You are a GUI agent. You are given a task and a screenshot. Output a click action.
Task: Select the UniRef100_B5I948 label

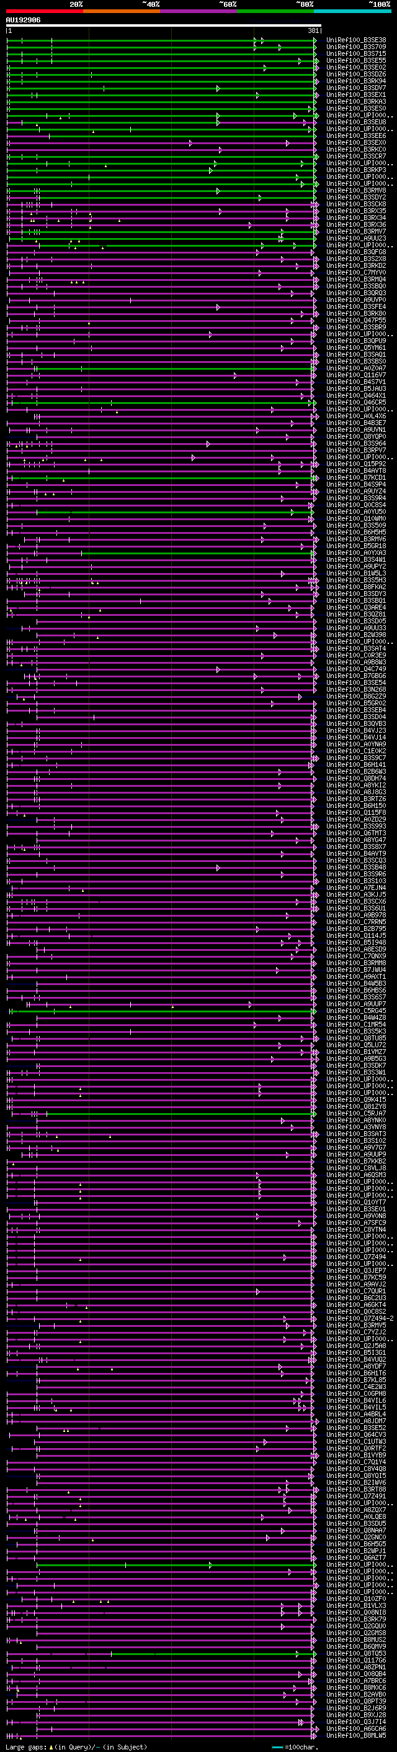pos(356,943)
